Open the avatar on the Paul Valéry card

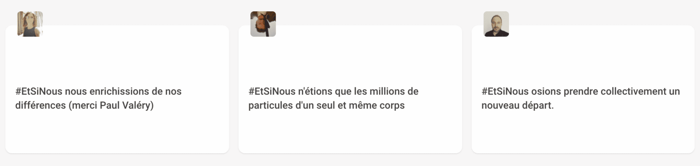click(30, 24)
